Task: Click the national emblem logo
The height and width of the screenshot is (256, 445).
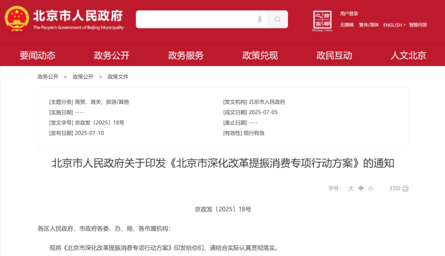Action: [x=16, y=19]
